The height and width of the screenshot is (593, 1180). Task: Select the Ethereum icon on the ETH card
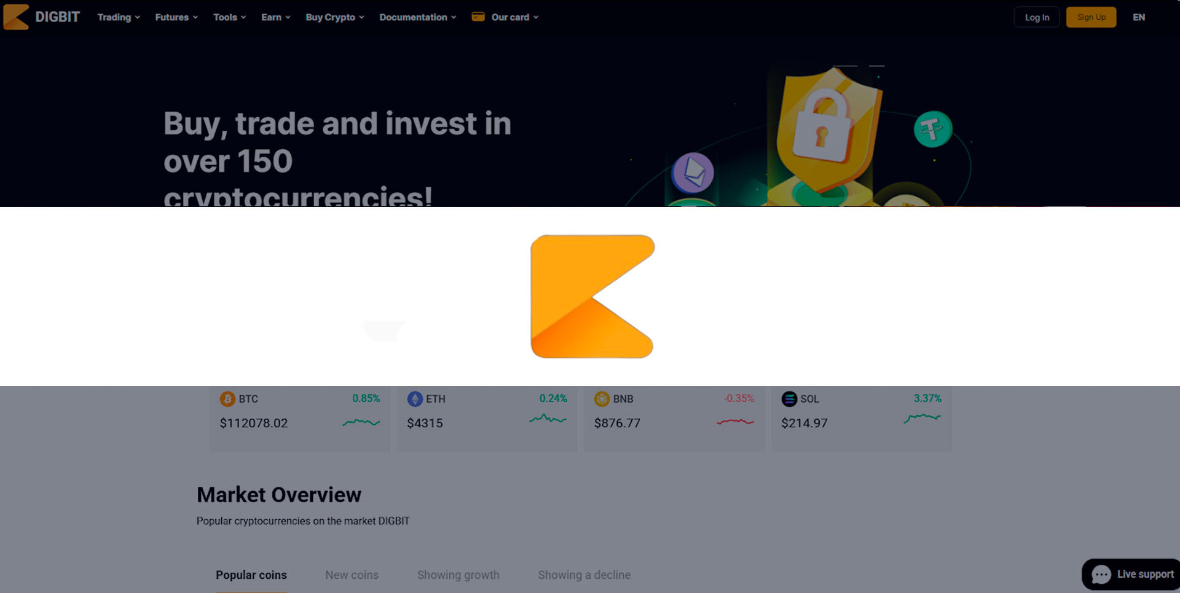(x=414, y=398)
